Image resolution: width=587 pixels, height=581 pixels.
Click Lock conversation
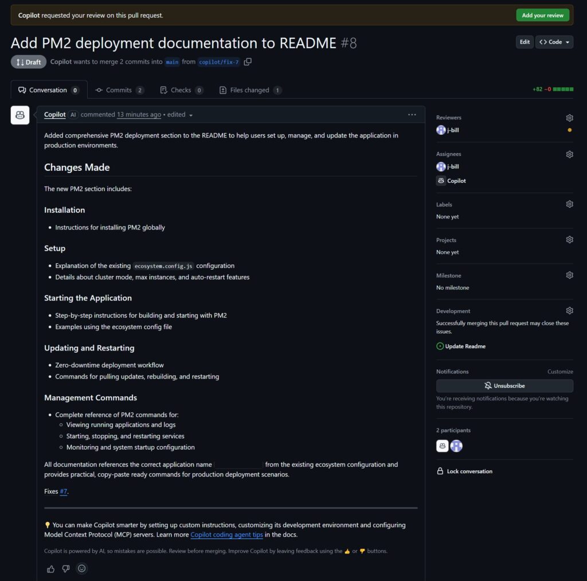point(464,471)
